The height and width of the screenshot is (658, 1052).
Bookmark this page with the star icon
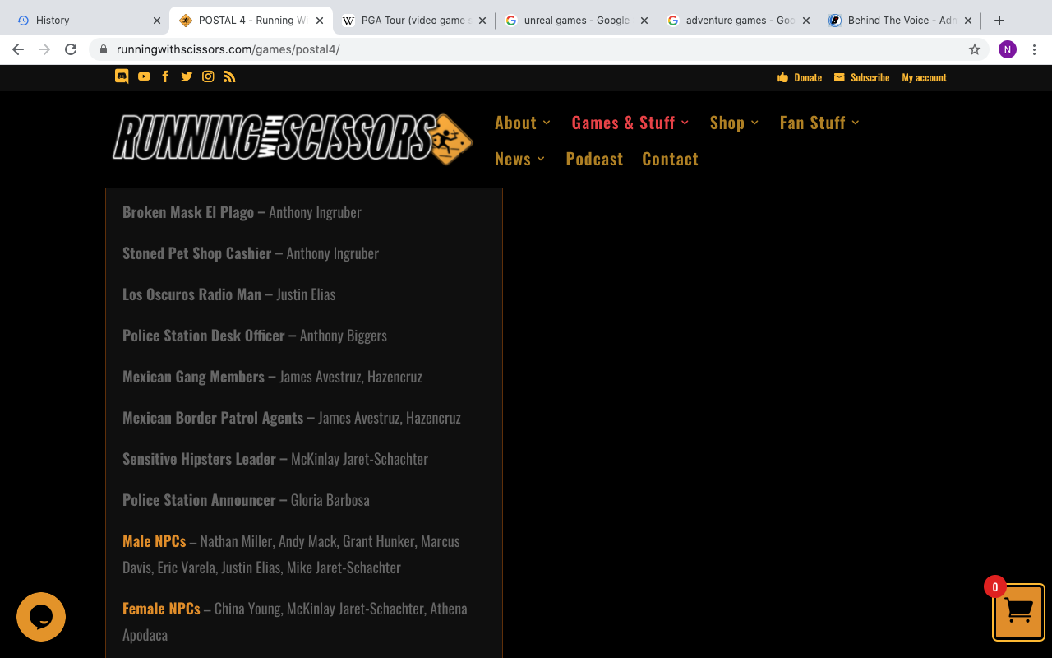click(975, 49)
